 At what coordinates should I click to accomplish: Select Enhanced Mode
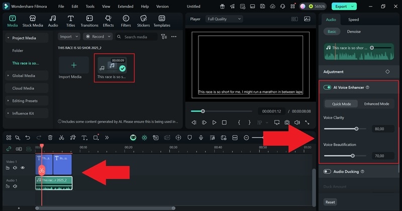376,104
